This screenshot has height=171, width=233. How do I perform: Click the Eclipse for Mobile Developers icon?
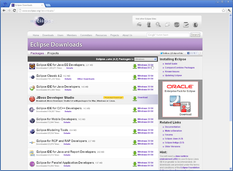(x=32, y=121)
